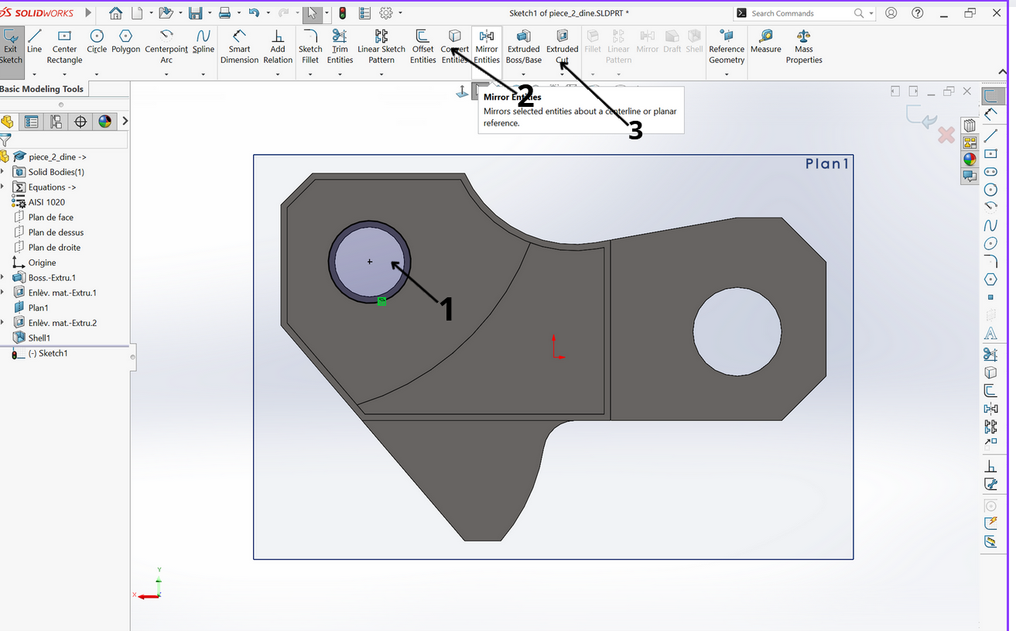The width and height of the screenshot is (1016, 631).
Task: Activate the Mirror Entities tool
Action: [x=487, y=46]
